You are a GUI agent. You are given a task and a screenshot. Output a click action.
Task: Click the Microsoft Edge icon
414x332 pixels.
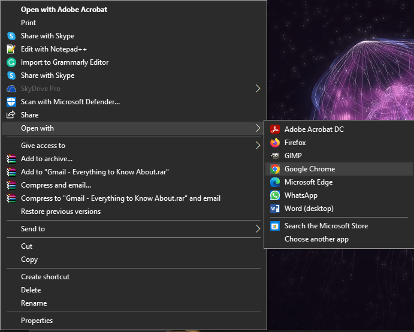(275, 182)
